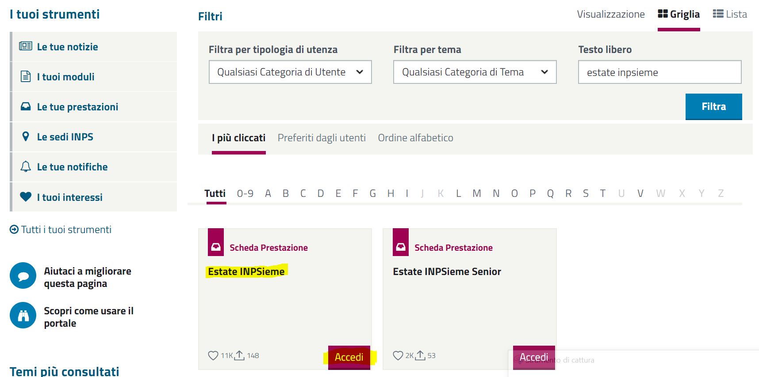Filter tools by letter E
The height and width of the screenshot is (377, 759).
[x=338, y=193]
